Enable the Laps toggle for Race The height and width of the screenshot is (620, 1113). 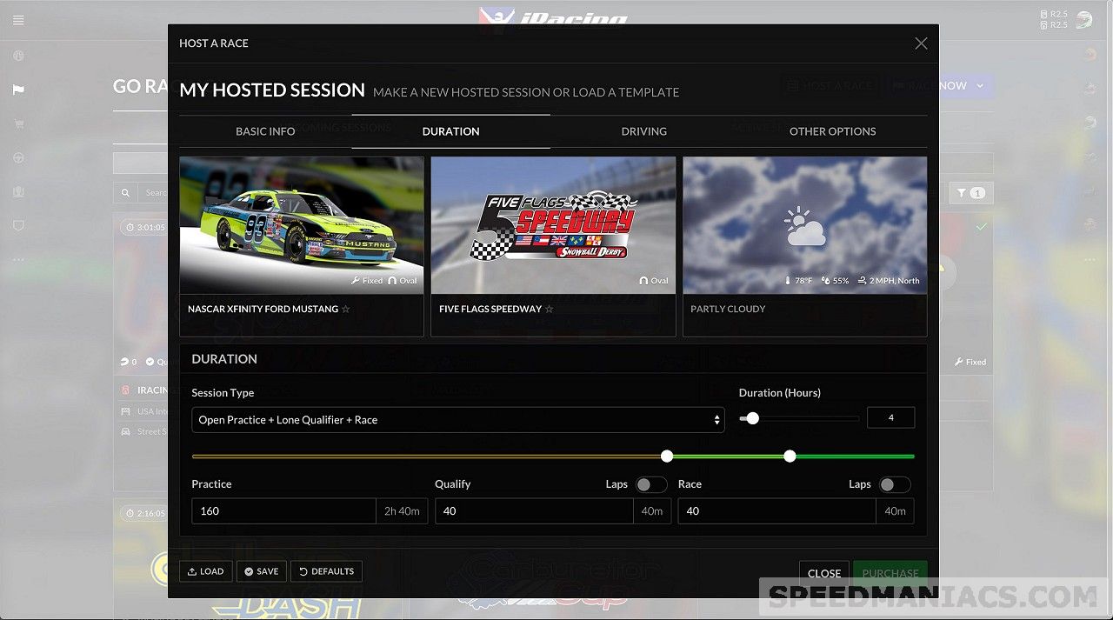(x=895, y=484)
